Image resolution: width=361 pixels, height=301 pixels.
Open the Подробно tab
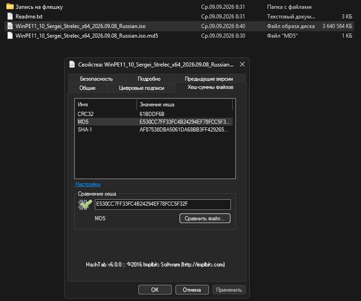[149, 79]
